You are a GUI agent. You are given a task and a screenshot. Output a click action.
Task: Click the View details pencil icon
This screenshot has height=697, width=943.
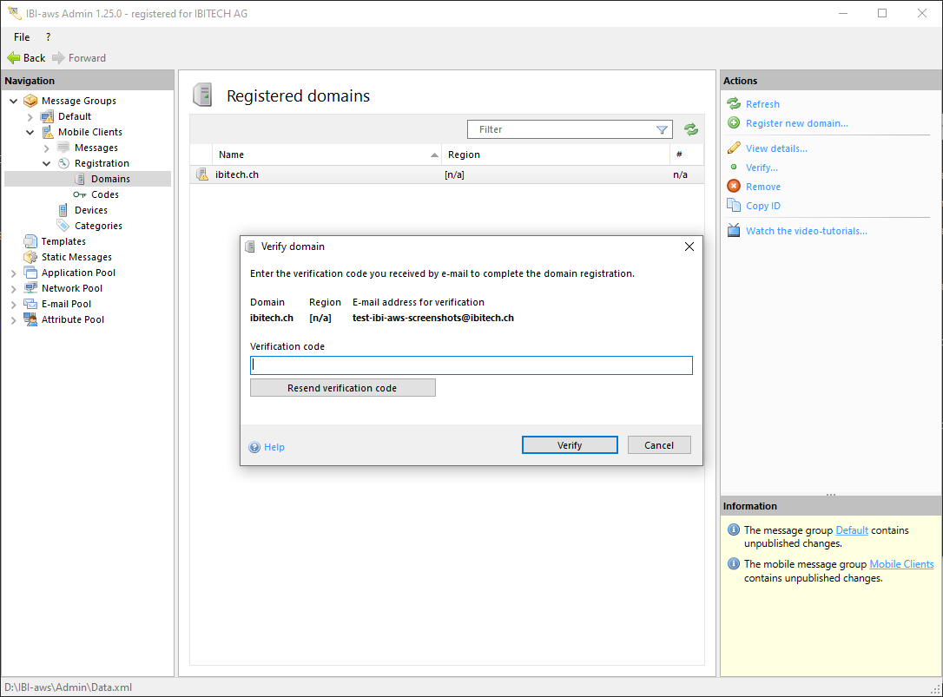[734, 148]
